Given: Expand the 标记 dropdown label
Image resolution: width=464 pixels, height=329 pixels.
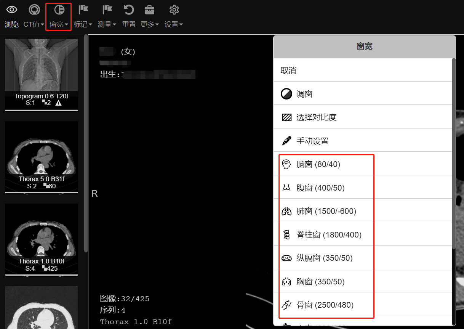Looking at the screenshot, I should coord(83,24).
